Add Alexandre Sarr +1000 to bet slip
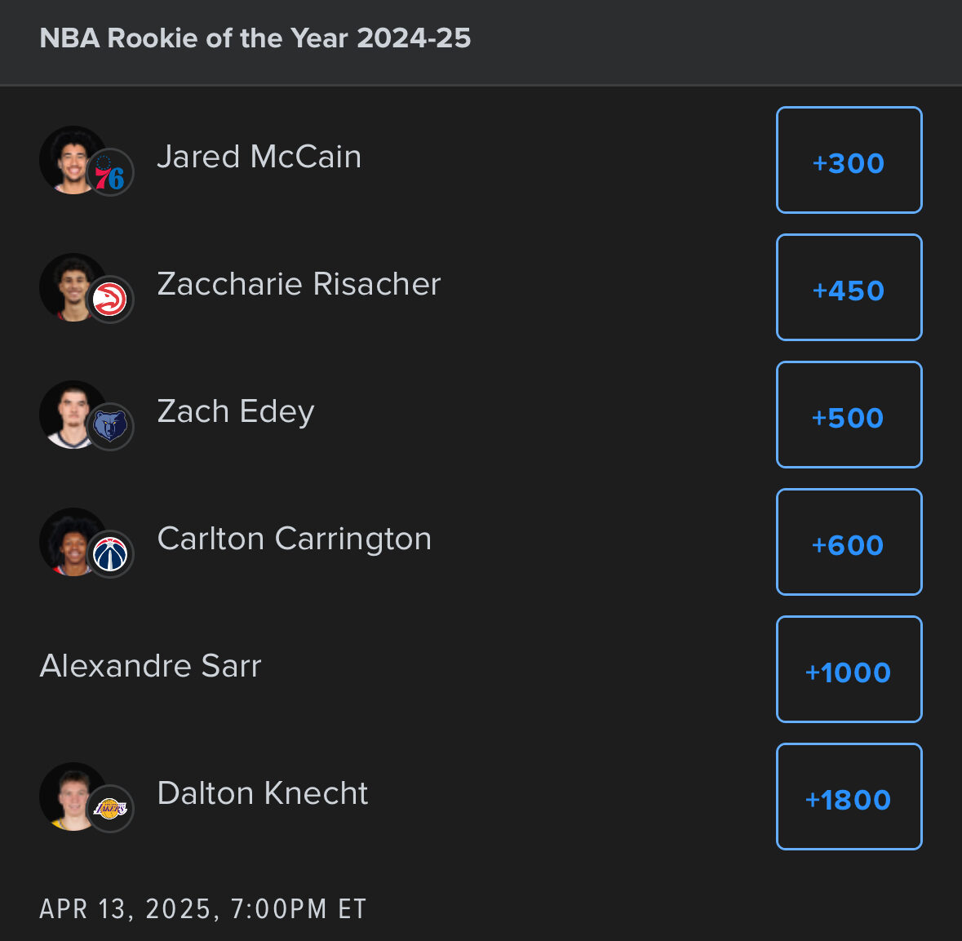The width and height of the screenshot is (962, 941). tap(849, 670)
